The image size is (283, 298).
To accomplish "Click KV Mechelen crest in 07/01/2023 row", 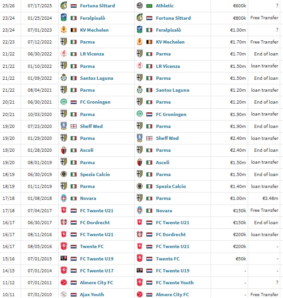I will click(63, 30).
